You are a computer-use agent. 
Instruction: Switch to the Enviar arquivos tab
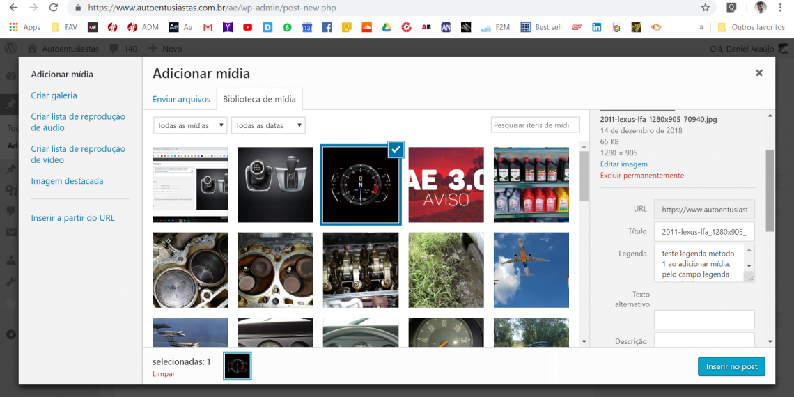coord(181,99)
